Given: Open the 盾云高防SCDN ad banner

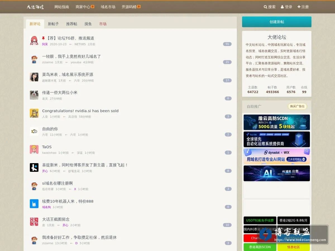Looking at the screenshot, I should tap(277, 122).
